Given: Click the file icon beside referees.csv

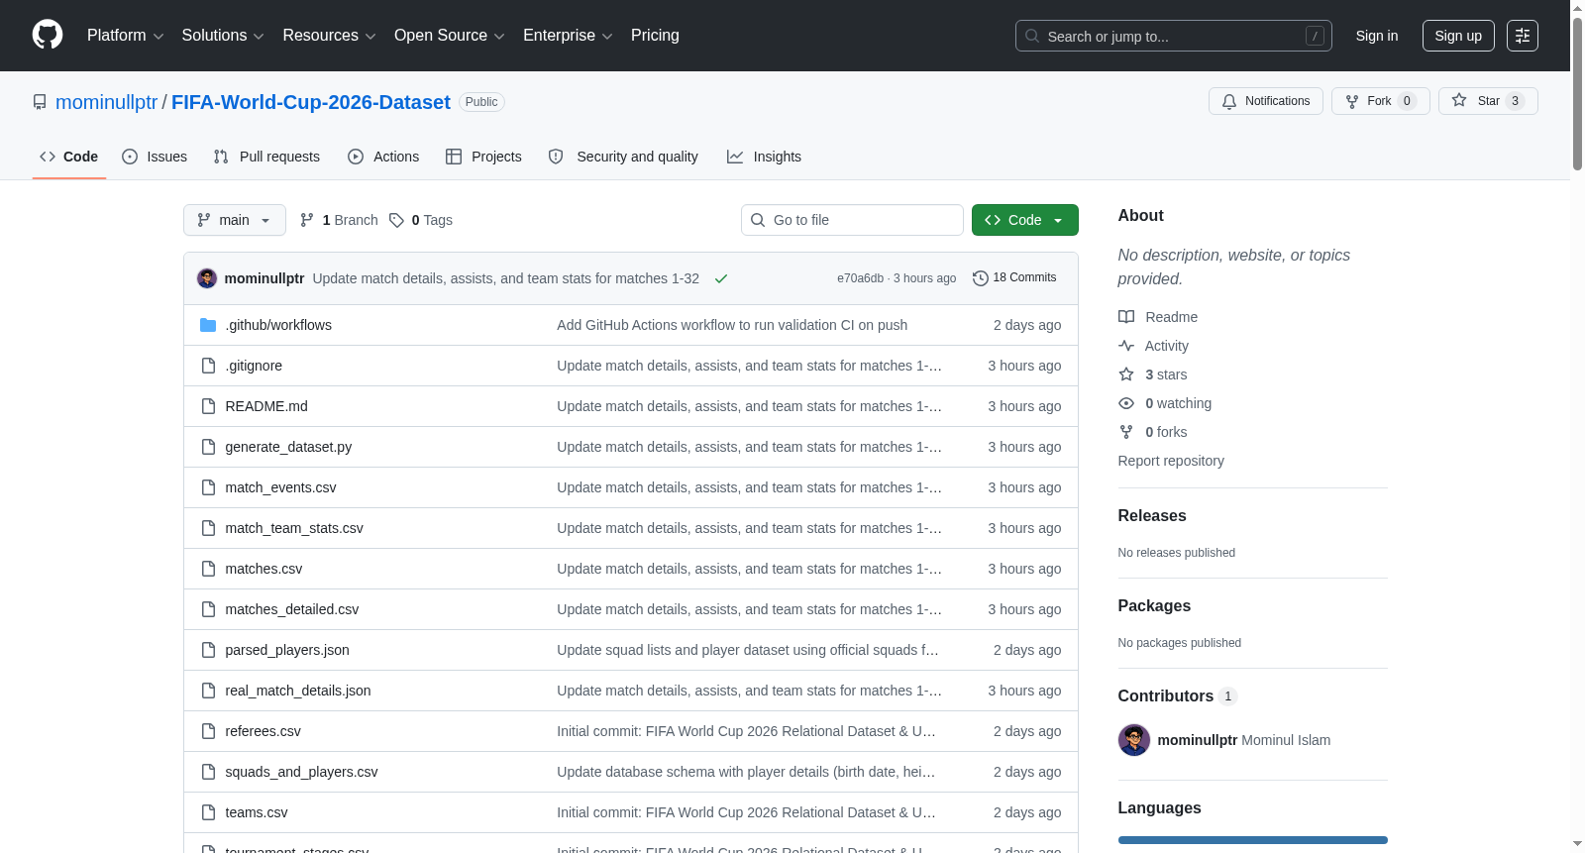Looking at the screenshot, I should click(x=208, y=731).
